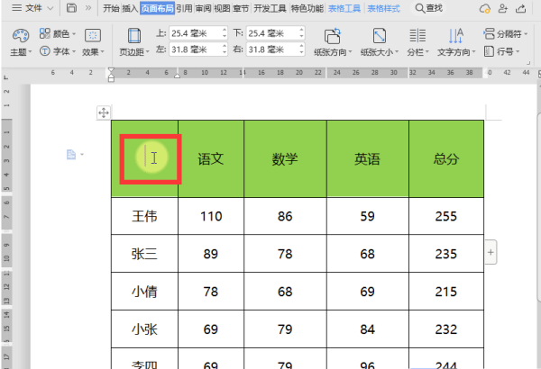Viewport: 541px width, 369px height.
Task: Click the 查找 search button
Action: pos(429,8)
